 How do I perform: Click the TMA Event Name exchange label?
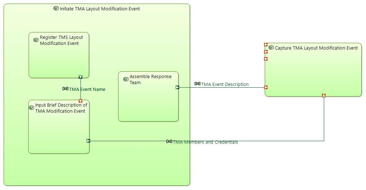[87, 89]
